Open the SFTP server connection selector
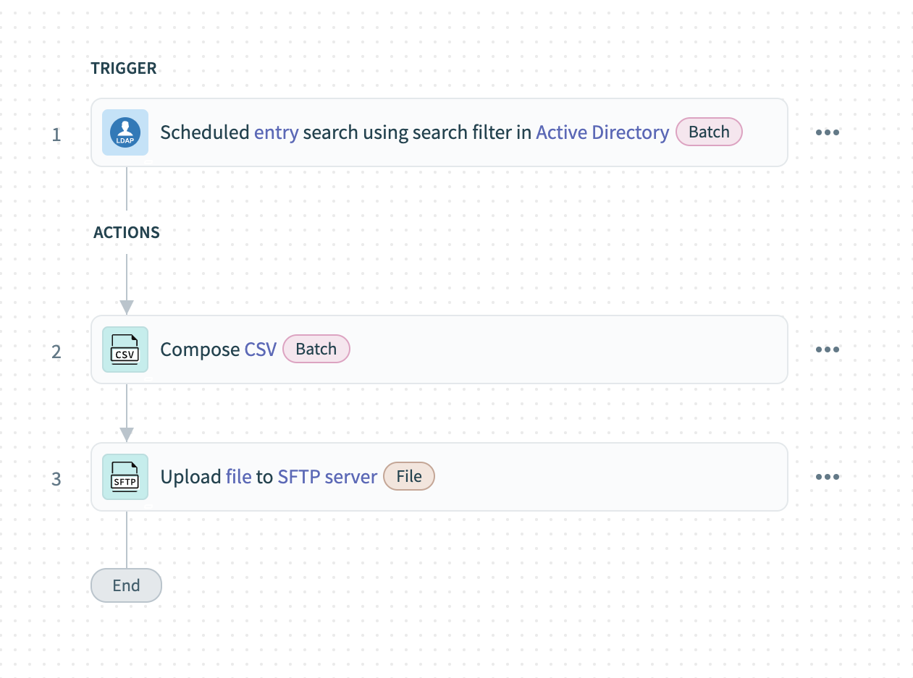This screenshot has height=678, width=913. coord(327,476)
